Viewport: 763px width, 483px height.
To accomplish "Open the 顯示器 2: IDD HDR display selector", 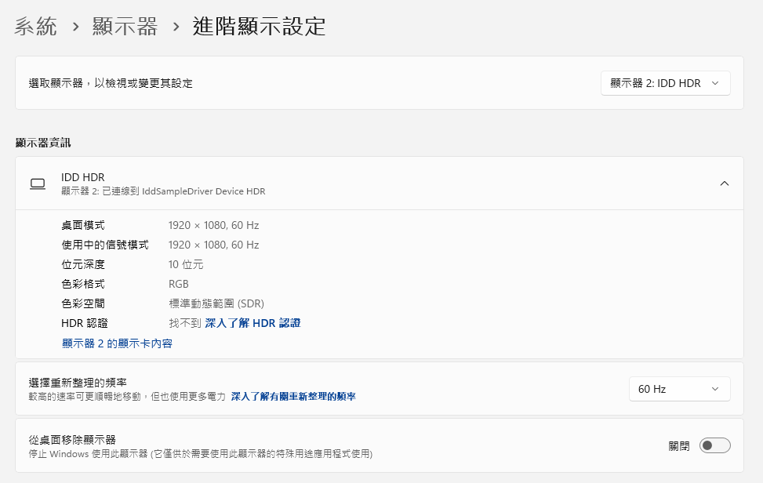I will click(x=665, y=83).
